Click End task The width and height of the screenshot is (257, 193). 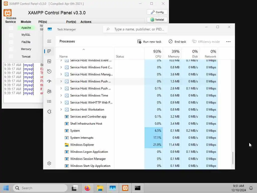[177, 42]
